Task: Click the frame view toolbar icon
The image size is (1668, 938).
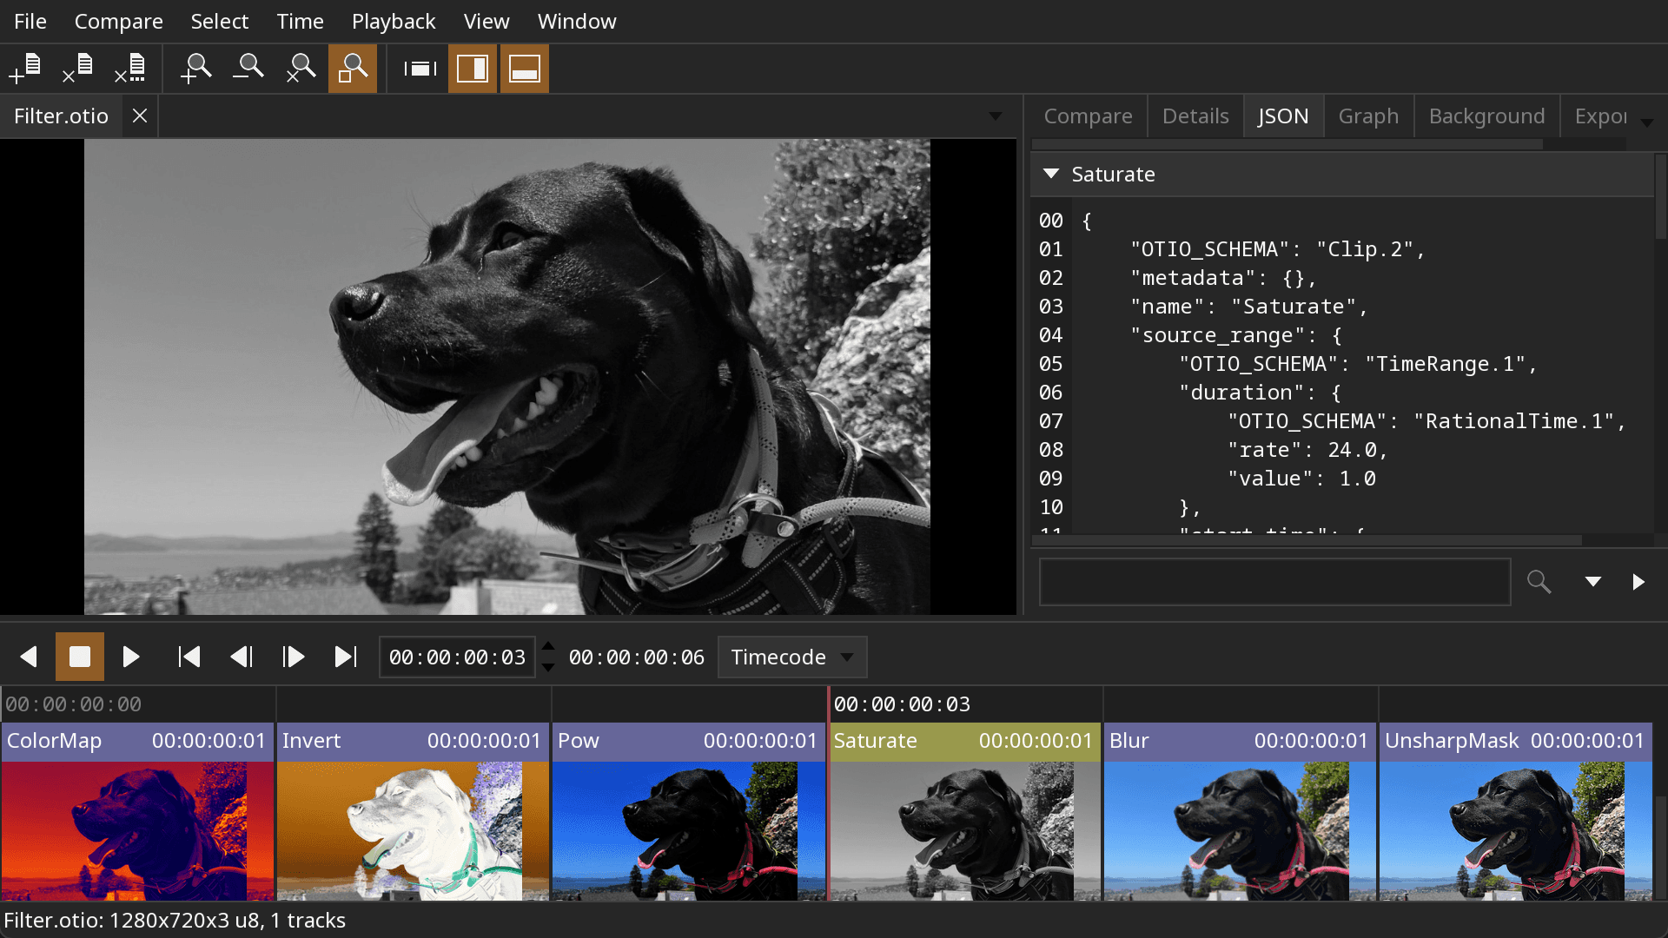Action: [x=420, y=69]
